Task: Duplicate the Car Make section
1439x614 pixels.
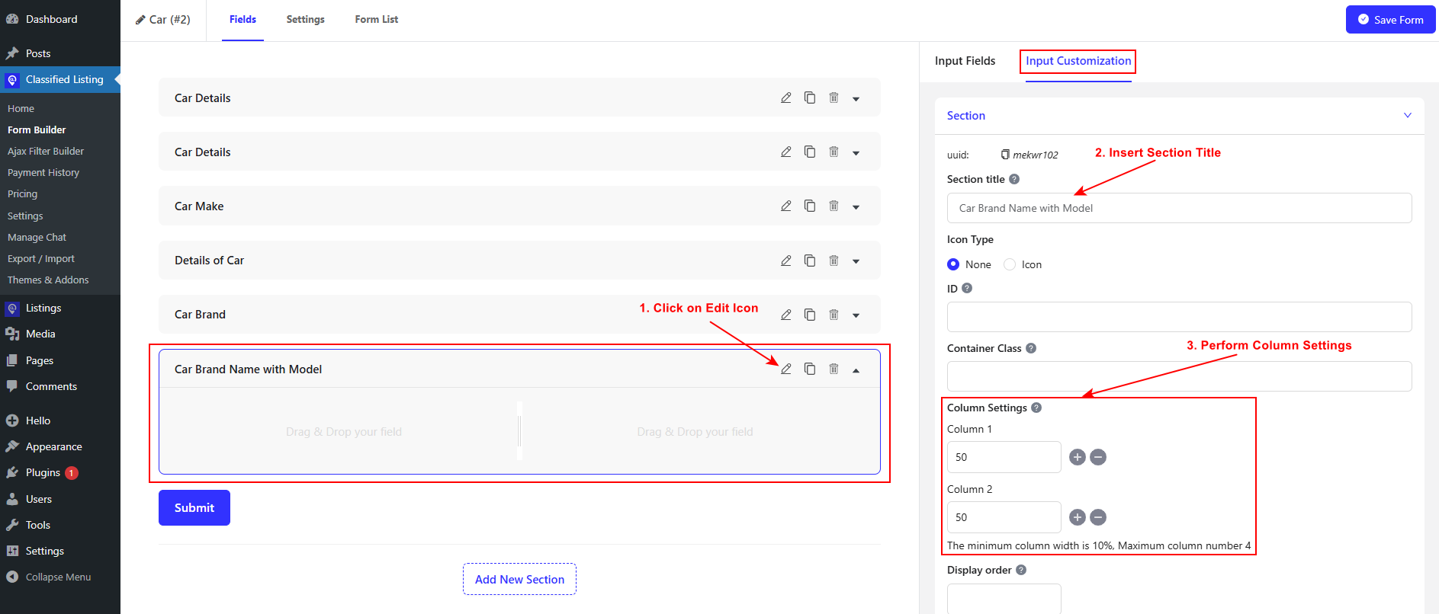Action: coord(810,206)
